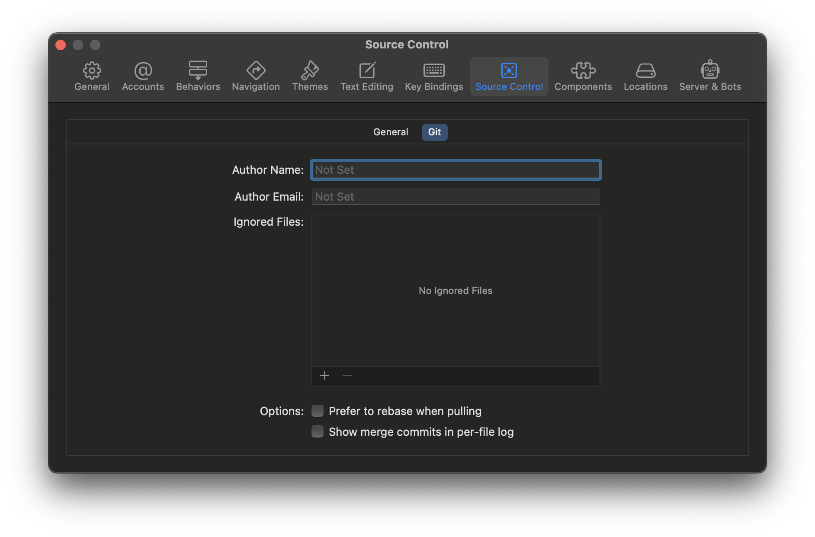The height and width of the screenshot is (537, 815).
Task: Select the Locations settings pane
Action: [x=645, y=76]
